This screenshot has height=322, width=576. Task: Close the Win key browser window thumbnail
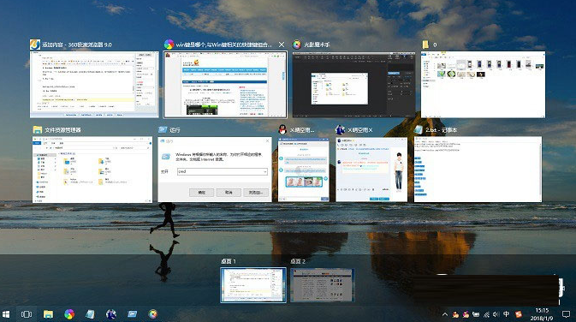pos(282,45)
